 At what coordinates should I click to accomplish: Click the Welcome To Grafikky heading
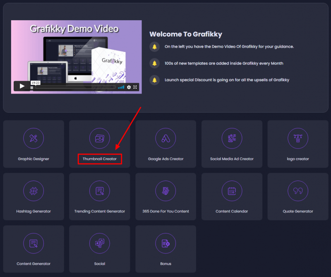(x=186, y=34)
